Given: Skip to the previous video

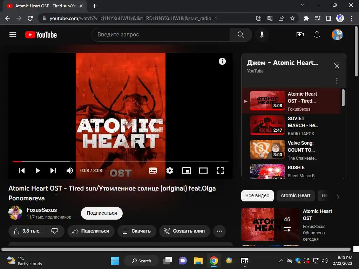Looking at the screenshot, I should (22, 171).
